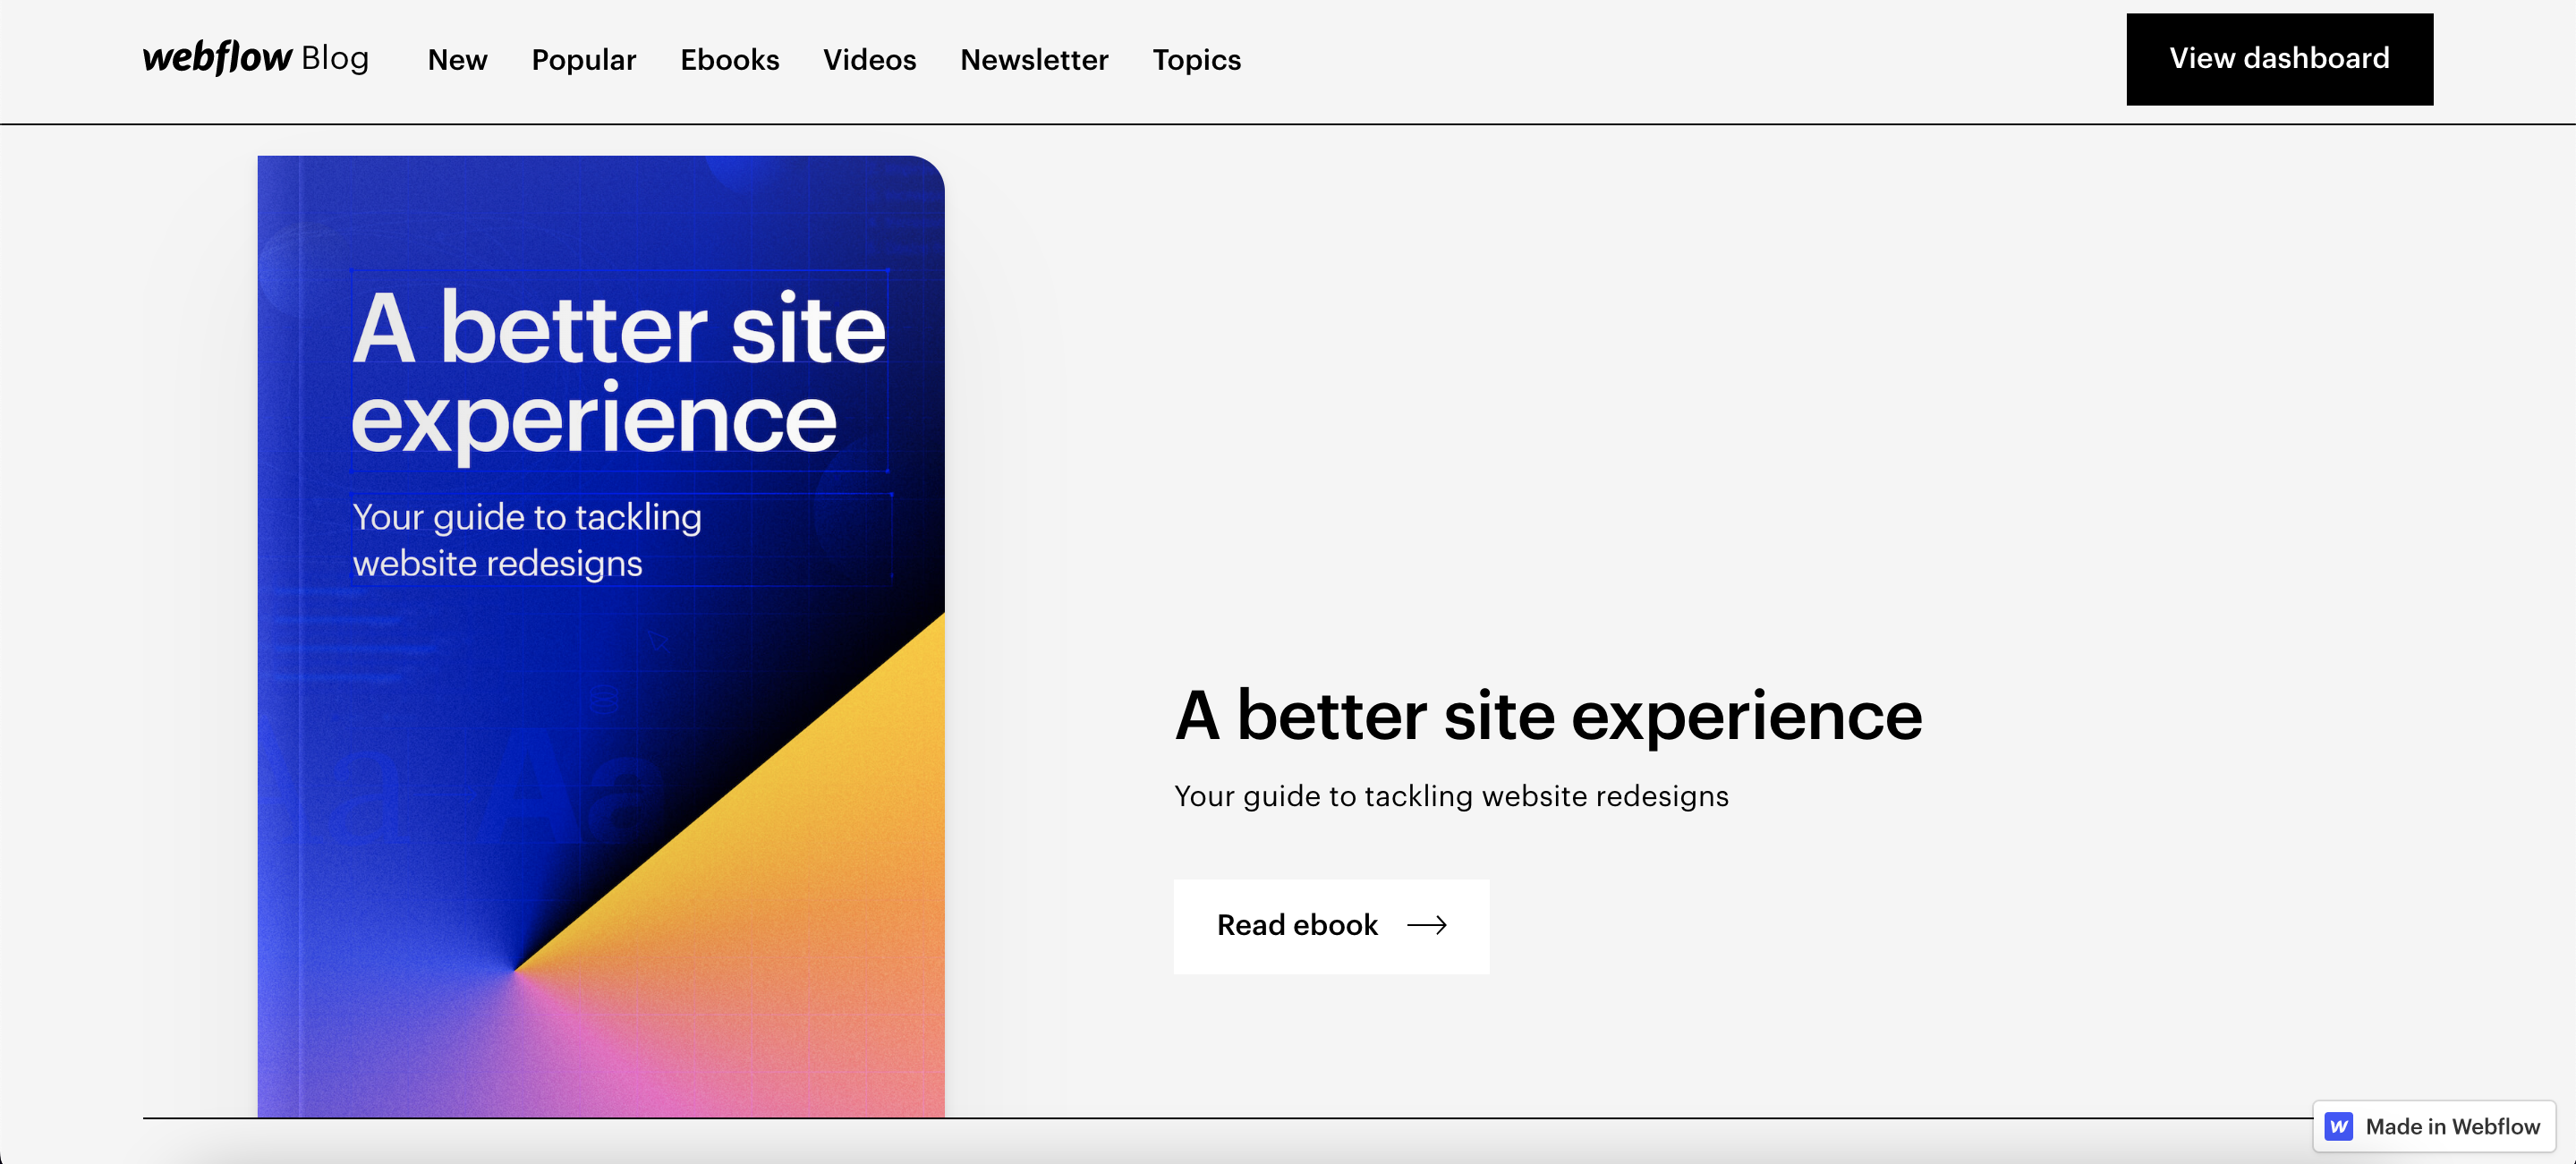Expand the Topics menu
The width and height of the screenshot is (2576, 1164).
point(1196,60)
